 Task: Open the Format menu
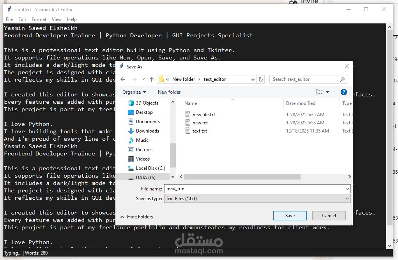pyautogui.click(x=39, y=19)
